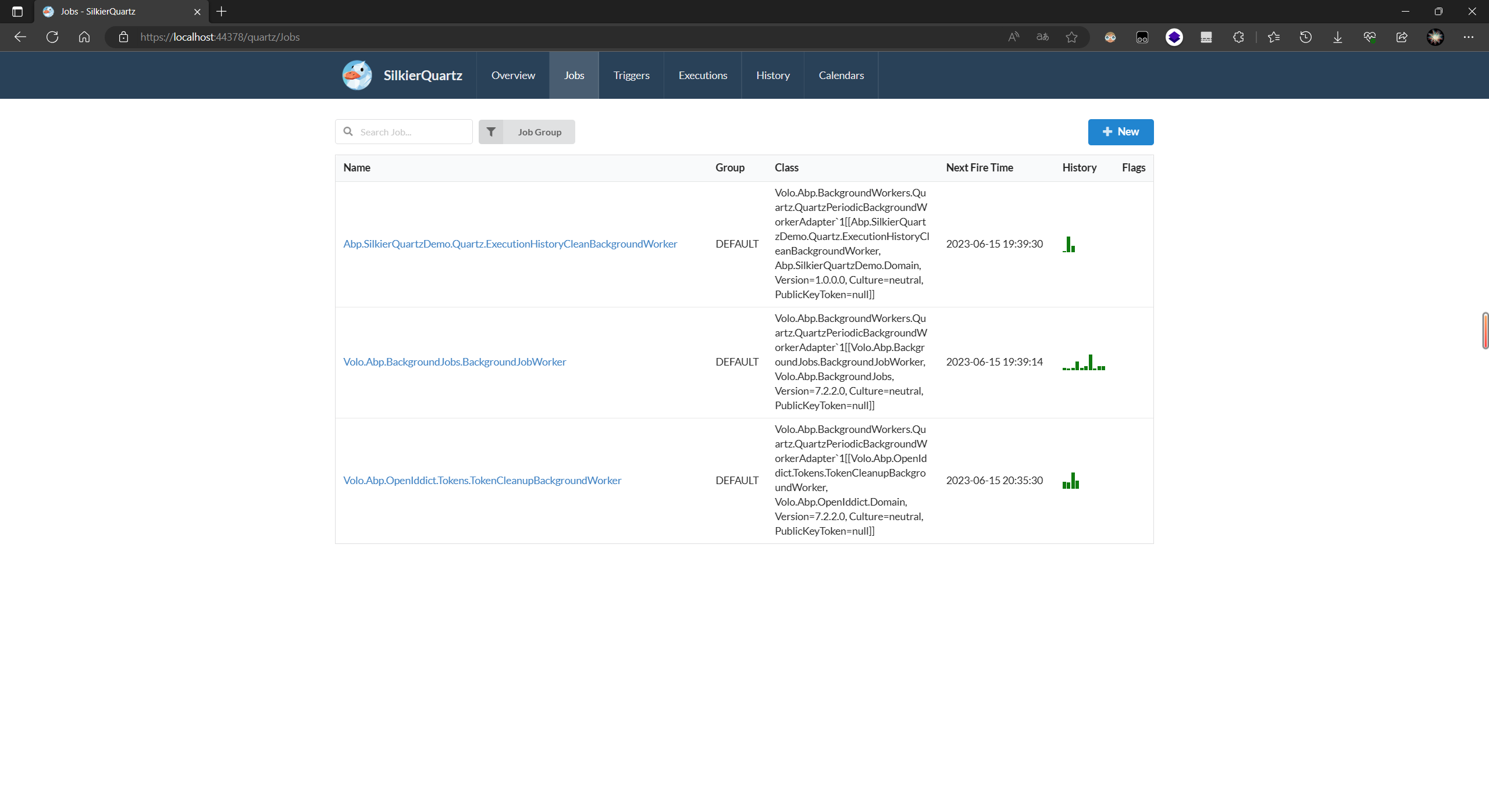Open the Executions tab

703,76
